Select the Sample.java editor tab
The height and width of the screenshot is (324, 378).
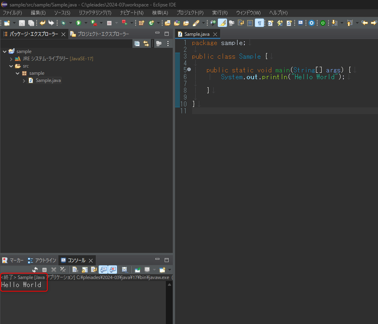[x=197, y=34]
